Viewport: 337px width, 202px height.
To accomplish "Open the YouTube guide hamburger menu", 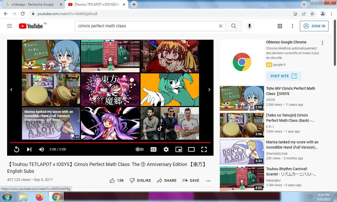I will pyautogui.click(x=9, y=26).
